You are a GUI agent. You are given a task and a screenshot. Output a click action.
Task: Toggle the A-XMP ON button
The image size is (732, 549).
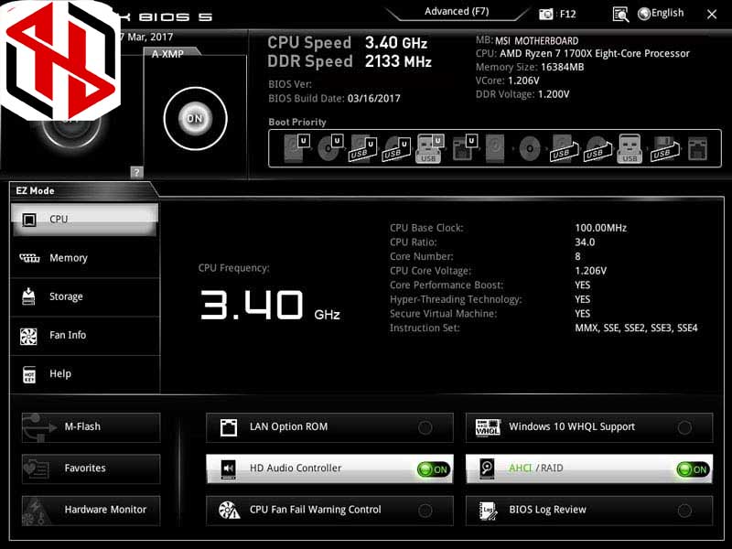[x=195, y=119]
